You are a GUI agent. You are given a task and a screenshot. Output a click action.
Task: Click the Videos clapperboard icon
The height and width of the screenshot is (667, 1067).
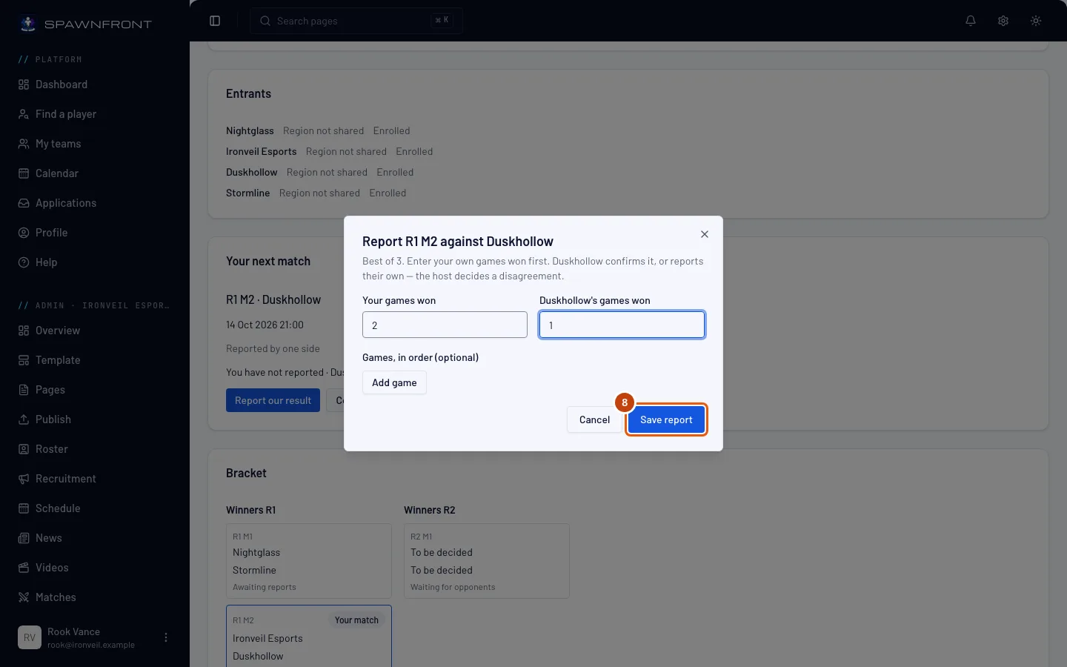click(x=24, y=568)
